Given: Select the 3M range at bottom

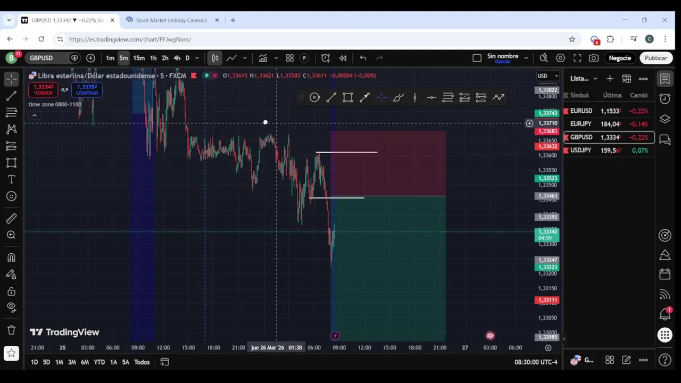Looking at the screenshot, I should click(72, 362).
